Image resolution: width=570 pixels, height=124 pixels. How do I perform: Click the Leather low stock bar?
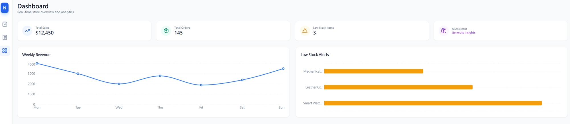pos(398,87)
